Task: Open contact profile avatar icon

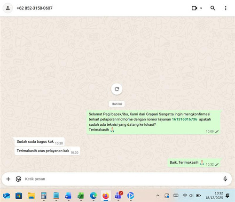Action: click(x=8, y=8)
